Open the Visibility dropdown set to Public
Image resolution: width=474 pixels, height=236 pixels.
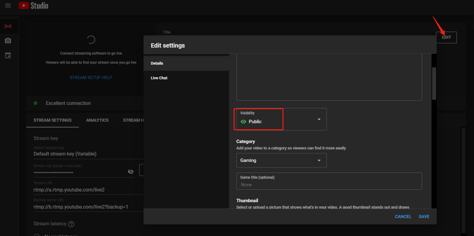[281, 119]
